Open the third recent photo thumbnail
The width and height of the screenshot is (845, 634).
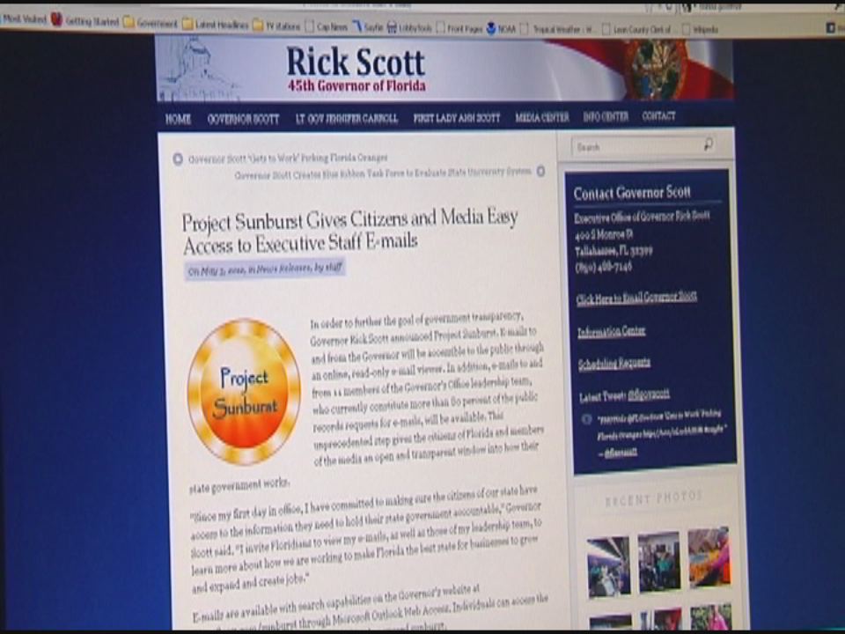click(x=709, y=557)
